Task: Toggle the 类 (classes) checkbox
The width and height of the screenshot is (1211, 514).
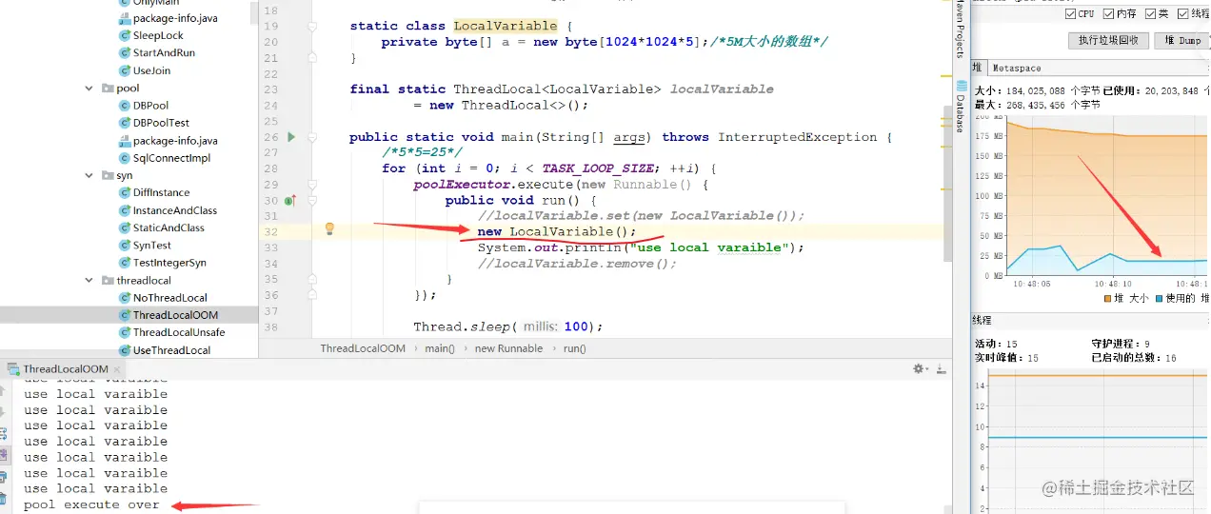Action: pyautogui.click(x=1151, y=14)
